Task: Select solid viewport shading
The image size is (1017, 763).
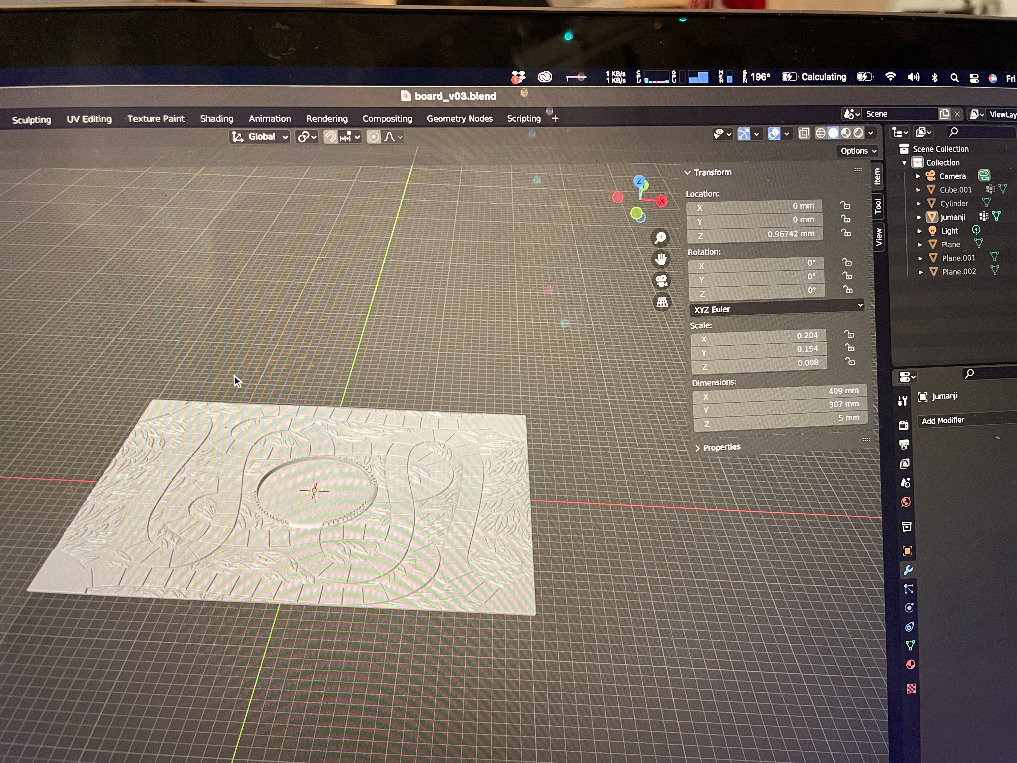Action: pos(833,133)
